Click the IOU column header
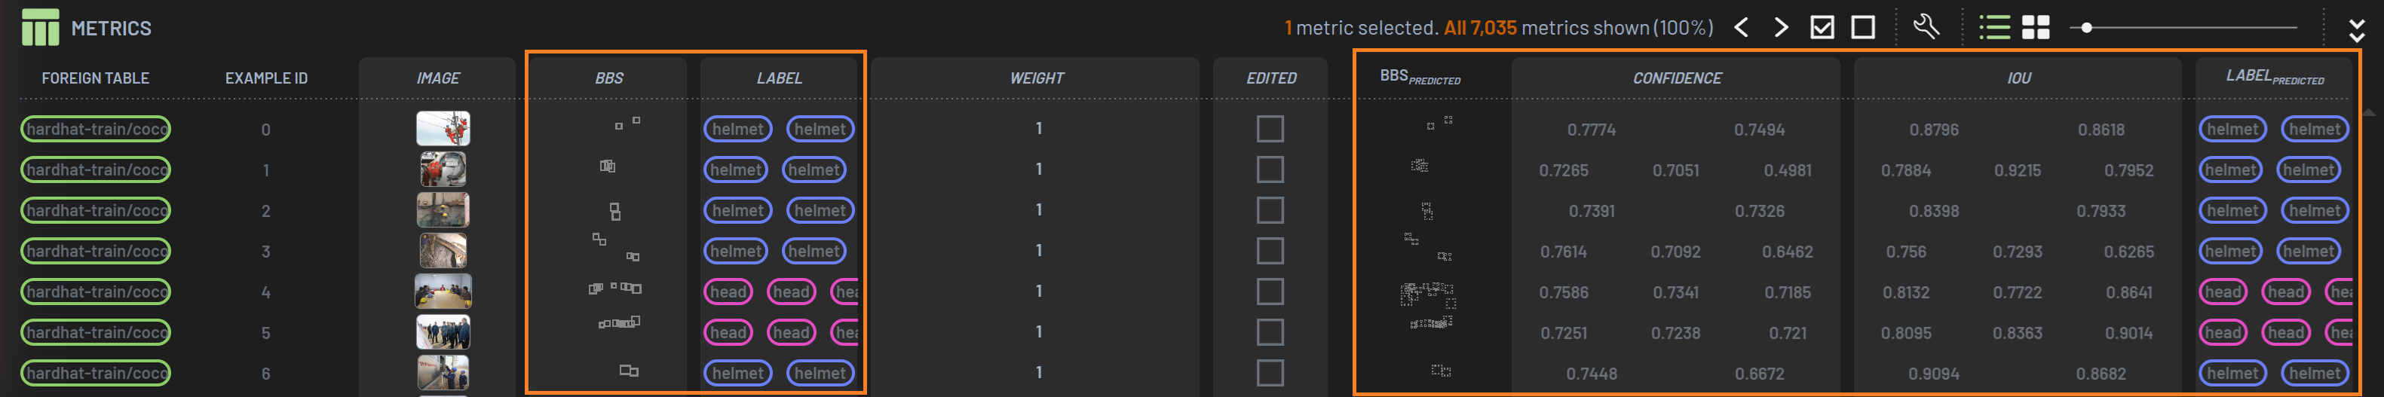This screenshot has width=2384, height=397. (x=2018, y=78)
